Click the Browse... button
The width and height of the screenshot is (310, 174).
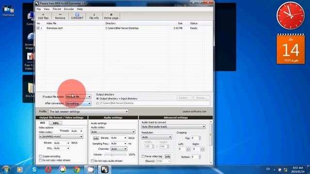[x=201, y=98]
